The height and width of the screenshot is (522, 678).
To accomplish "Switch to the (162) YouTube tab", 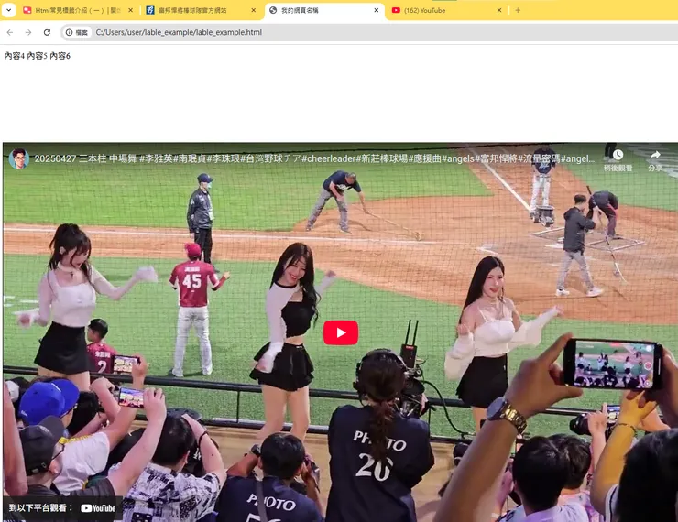I will click(447, 10).
